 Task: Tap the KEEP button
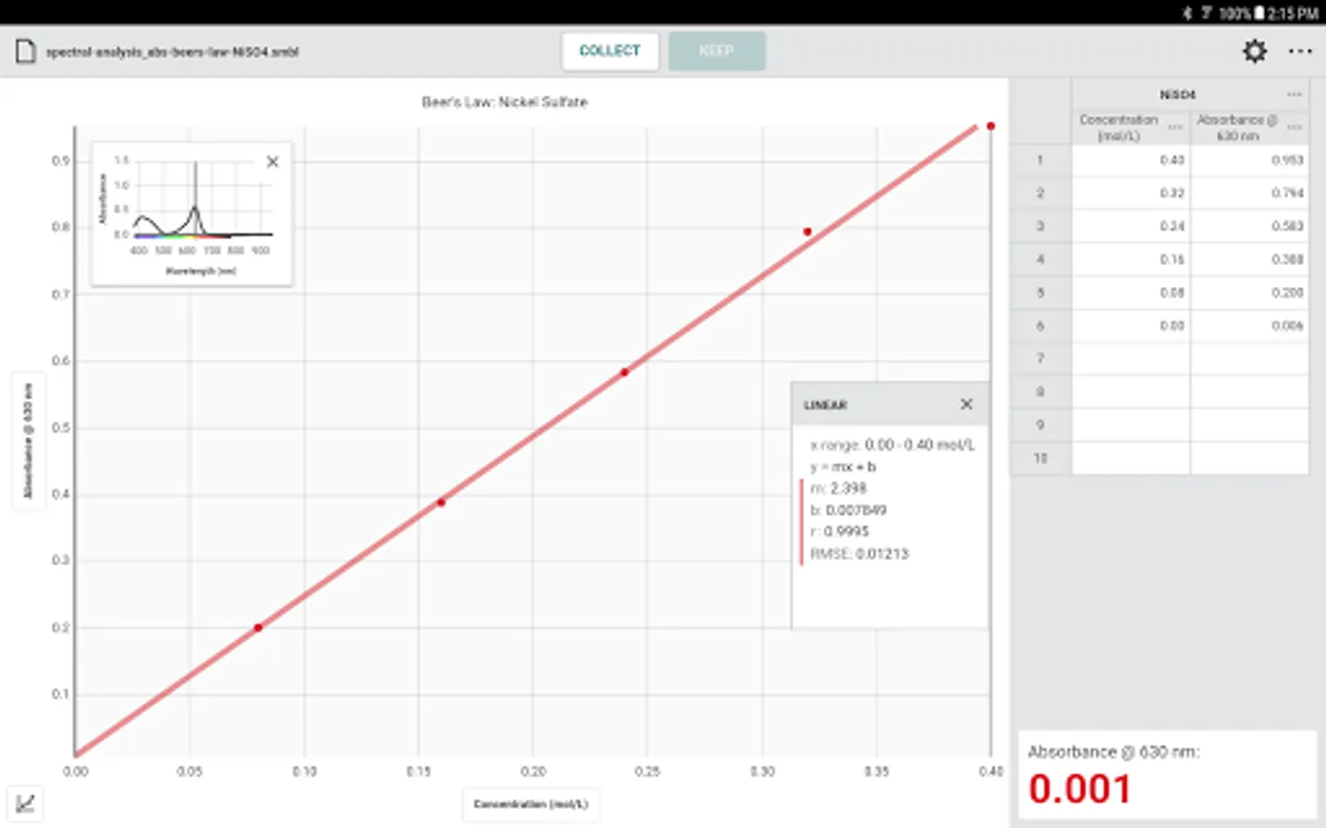(x=716, y=51)
